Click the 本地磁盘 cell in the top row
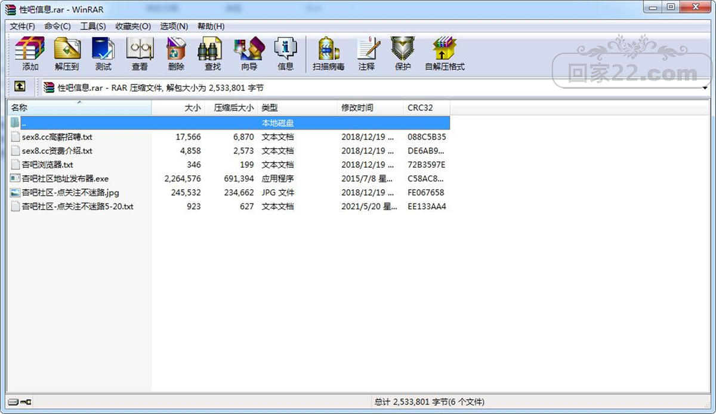716x414 pixels. click(277, 123)
